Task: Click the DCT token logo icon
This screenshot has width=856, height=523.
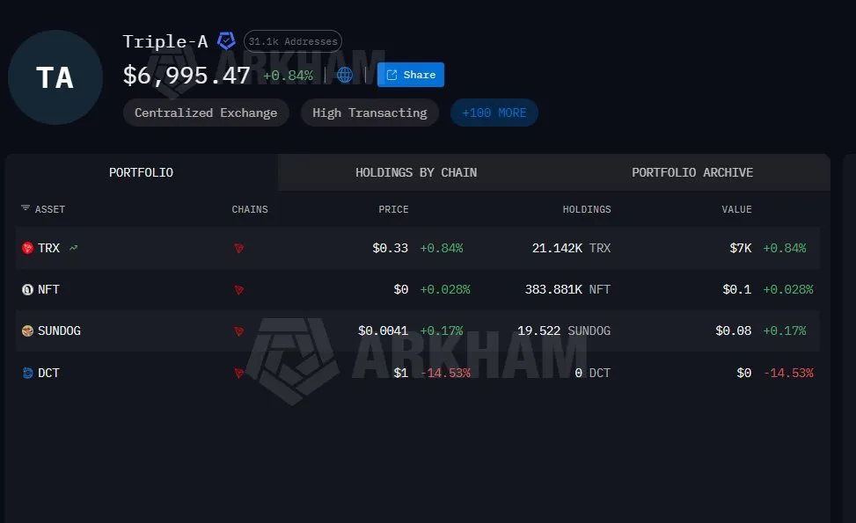Action: coord(27,373)
